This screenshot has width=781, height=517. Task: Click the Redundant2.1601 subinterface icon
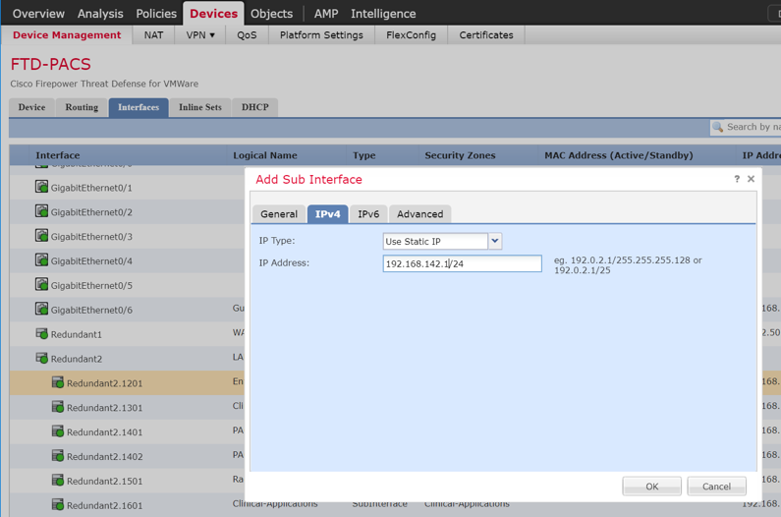(58, 504)
